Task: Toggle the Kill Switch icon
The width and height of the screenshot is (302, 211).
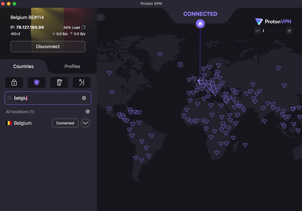Action: click(x=59, y=82)
